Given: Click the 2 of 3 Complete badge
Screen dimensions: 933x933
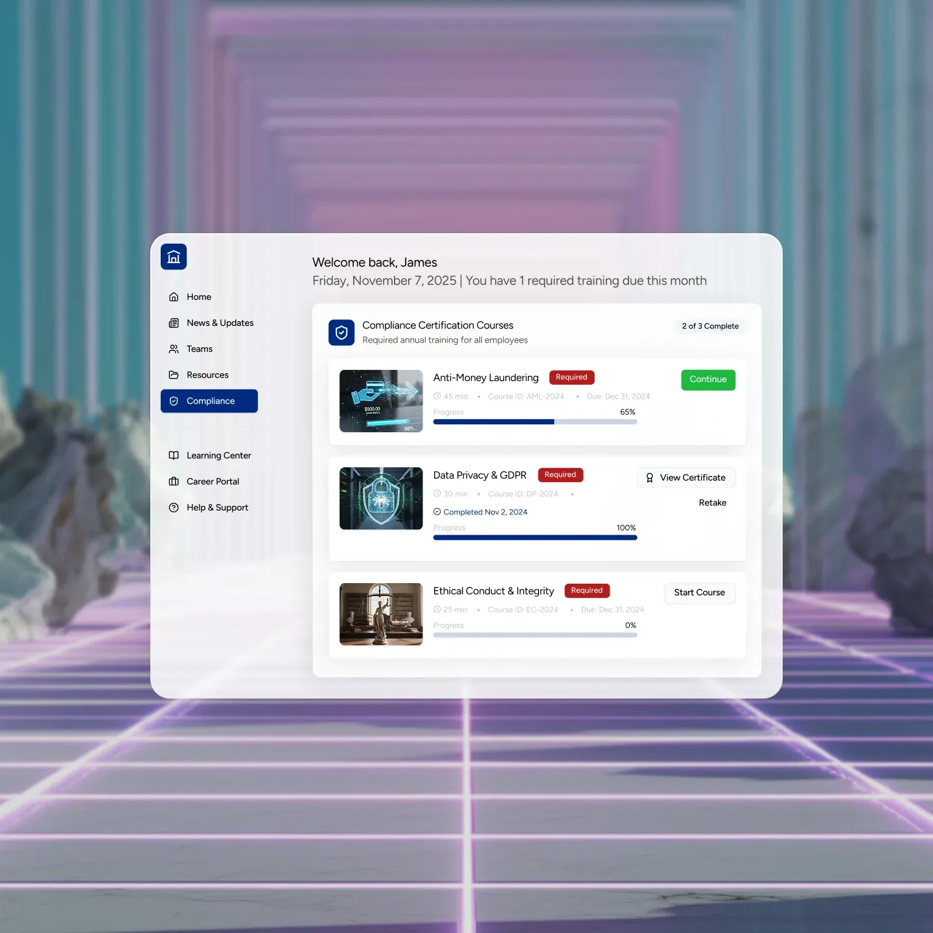Looking at the screenshot, I should click(x=710, y=327).
